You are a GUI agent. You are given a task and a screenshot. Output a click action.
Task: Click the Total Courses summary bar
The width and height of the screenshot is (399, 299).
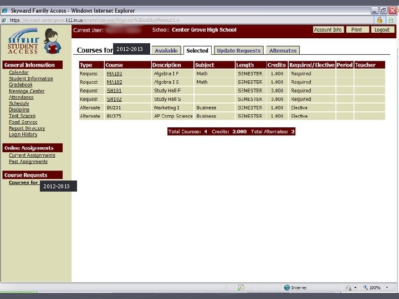(231, 131)
